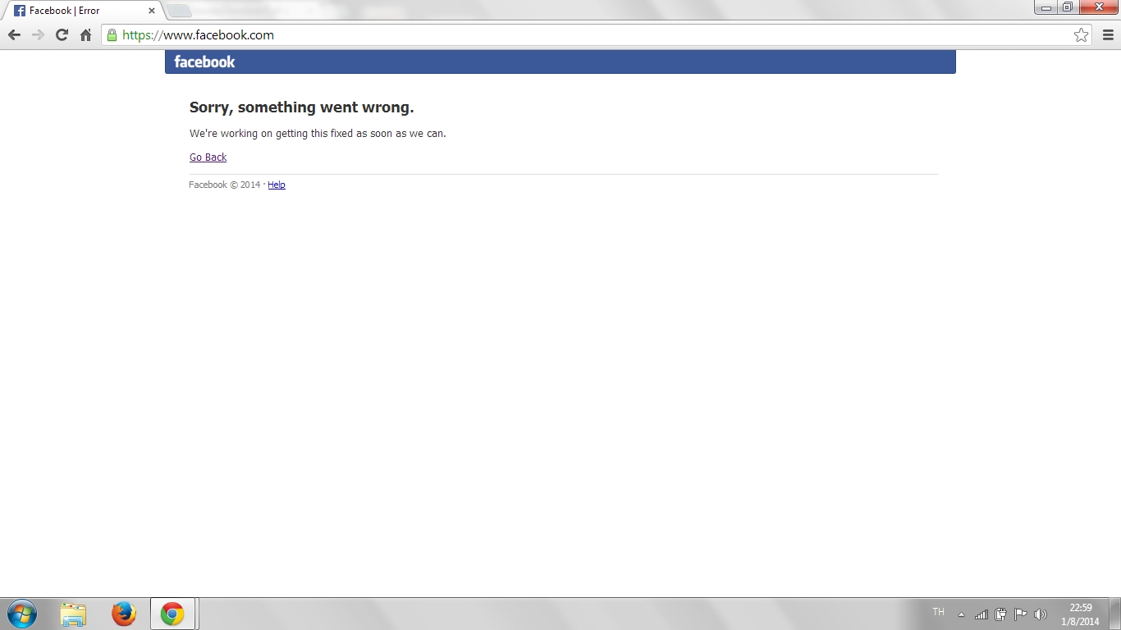The image size is (1121, 630).
Task: Click the 'Facebook © 2014' footer text
Action: point(224,185)
